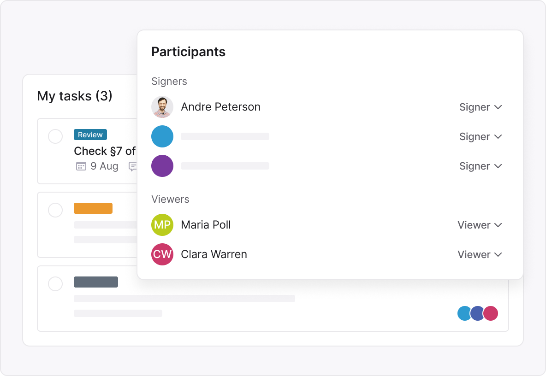The width and height of the screenshot is (546, 376).
Task: Click the calendar icon beside 9 Aug
Action: pyautogui.click(x=81, y=166)
